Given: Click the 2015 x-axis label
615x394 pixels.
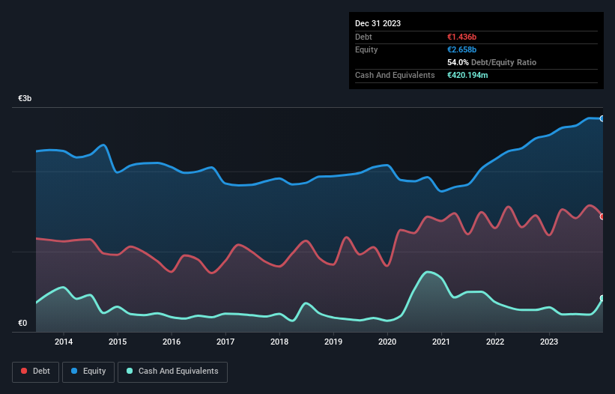Looking at the screenshot, I should pyautogui.click(x=118, y=342).
